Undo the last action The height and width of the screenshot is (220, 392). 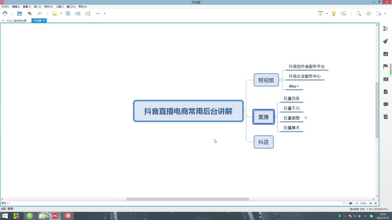click(x=29, y=13)
